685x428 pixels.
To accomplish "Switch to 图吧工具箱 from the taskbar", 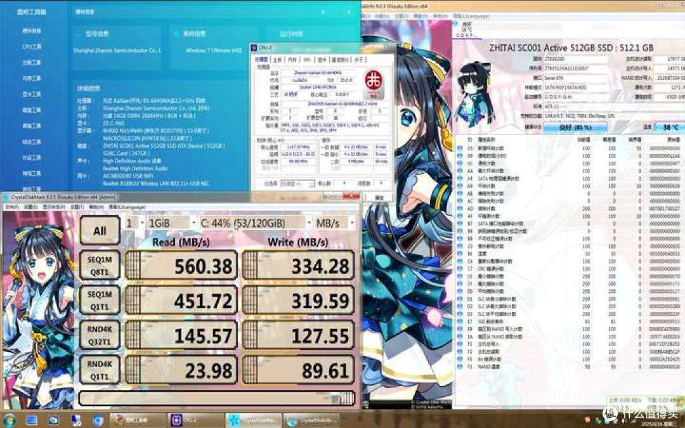I will pos(138,420).
